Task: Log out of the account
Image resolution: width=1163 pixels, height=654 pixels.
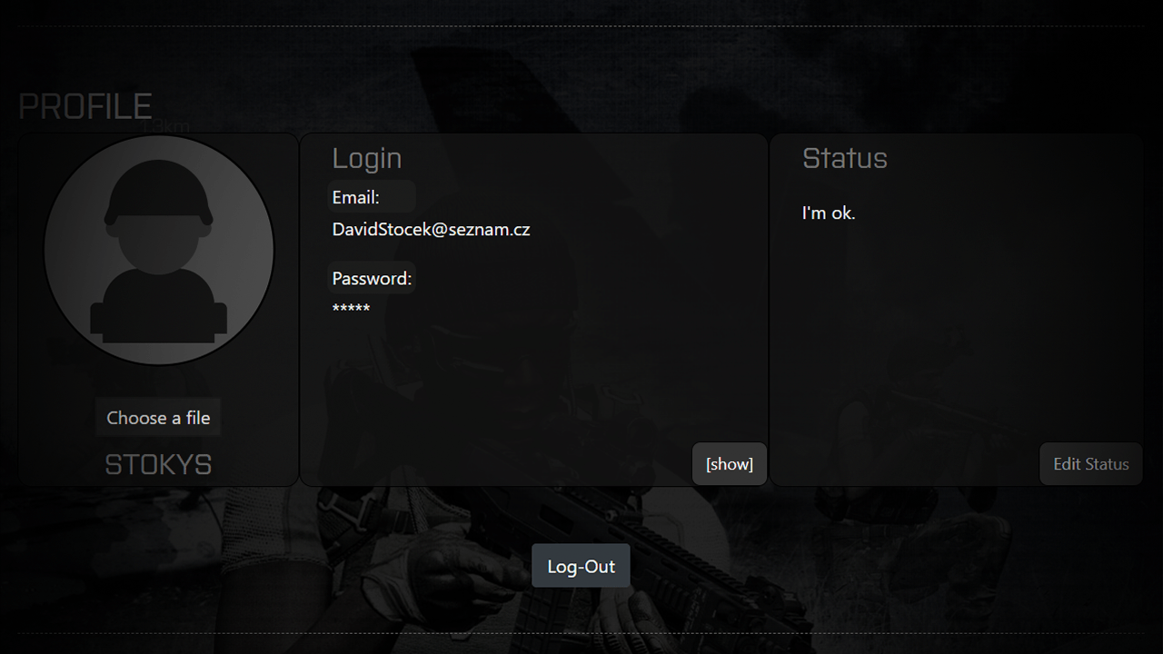Action: pos(581,565)
